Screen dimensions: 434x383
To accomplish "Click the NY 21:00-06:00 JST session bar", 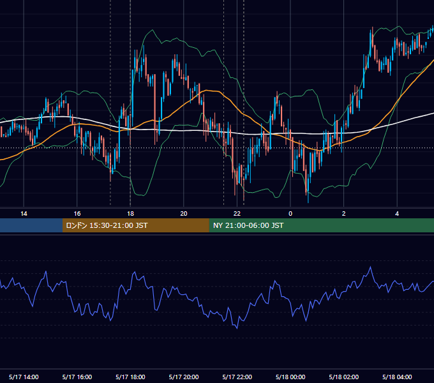I will point(321,225).
